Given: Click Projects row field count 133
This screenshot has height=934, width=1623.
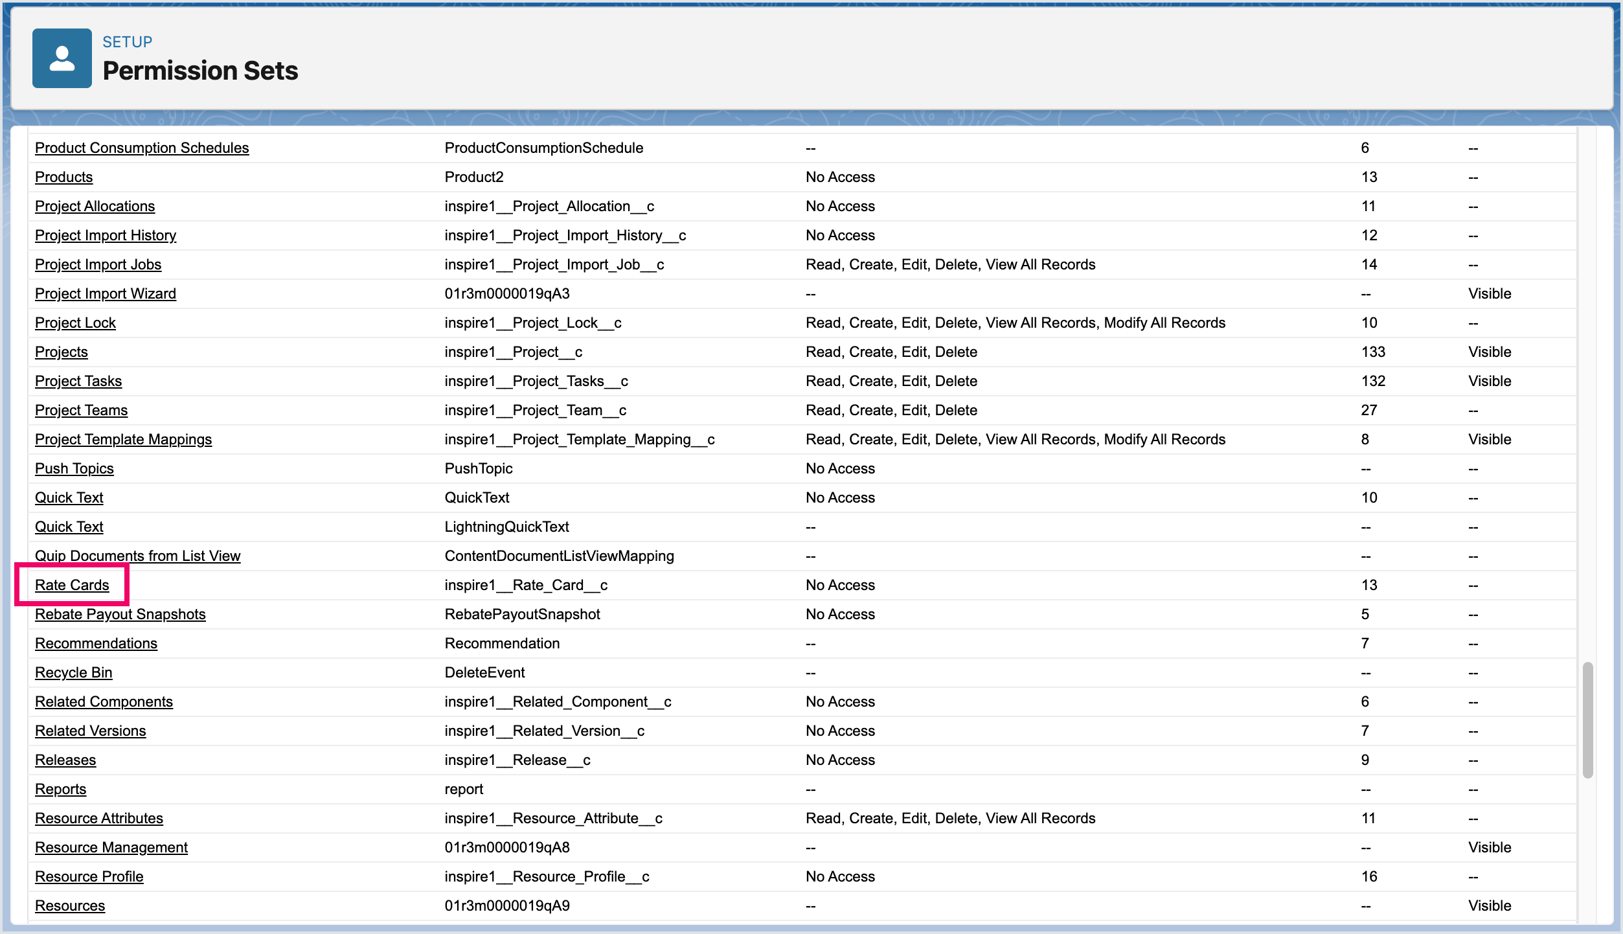Looking at the screenshot, I should click(x=1373, y=352).
